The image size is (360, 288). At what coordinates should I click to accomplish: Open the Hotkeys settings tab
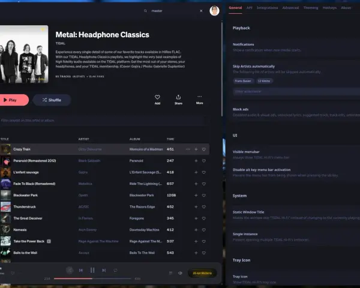(329, 8)
